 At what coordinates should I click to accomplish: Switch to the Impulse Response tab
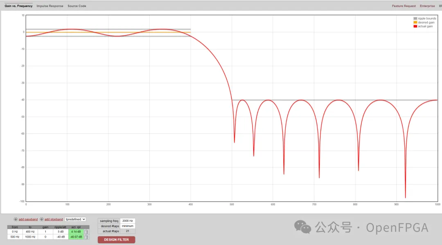[50, 6]
